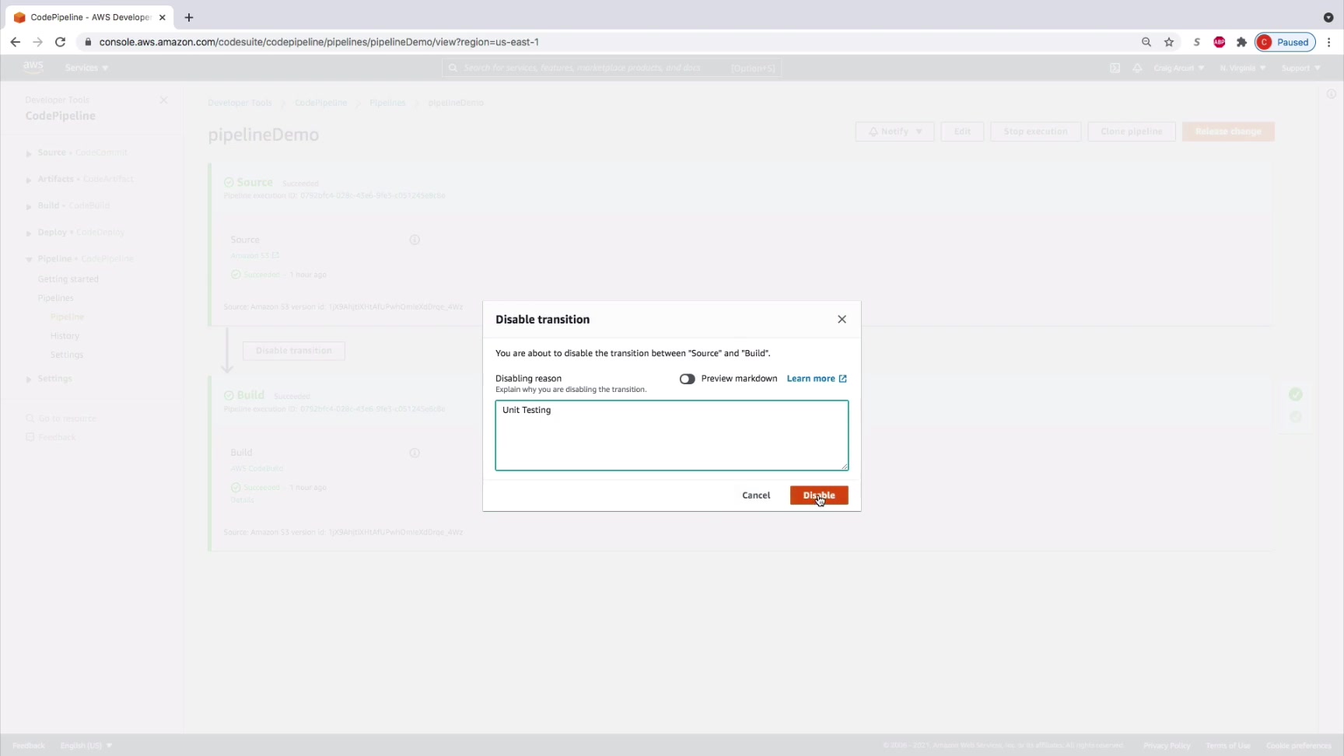This screenshot has height=756, width=1344.
Task: Close the Developer Tools side panel
Action: [x=163, y=100]
